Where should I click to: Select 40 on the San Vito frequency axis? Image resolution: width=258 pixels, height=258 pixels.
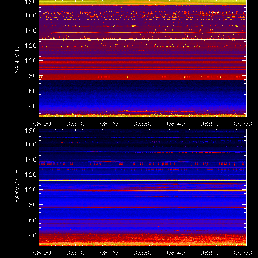click(33, 106)
